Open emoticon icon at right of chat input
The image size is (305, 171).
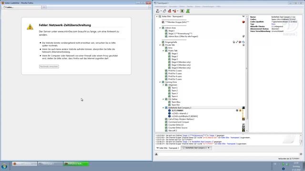(x=301, y=154)
